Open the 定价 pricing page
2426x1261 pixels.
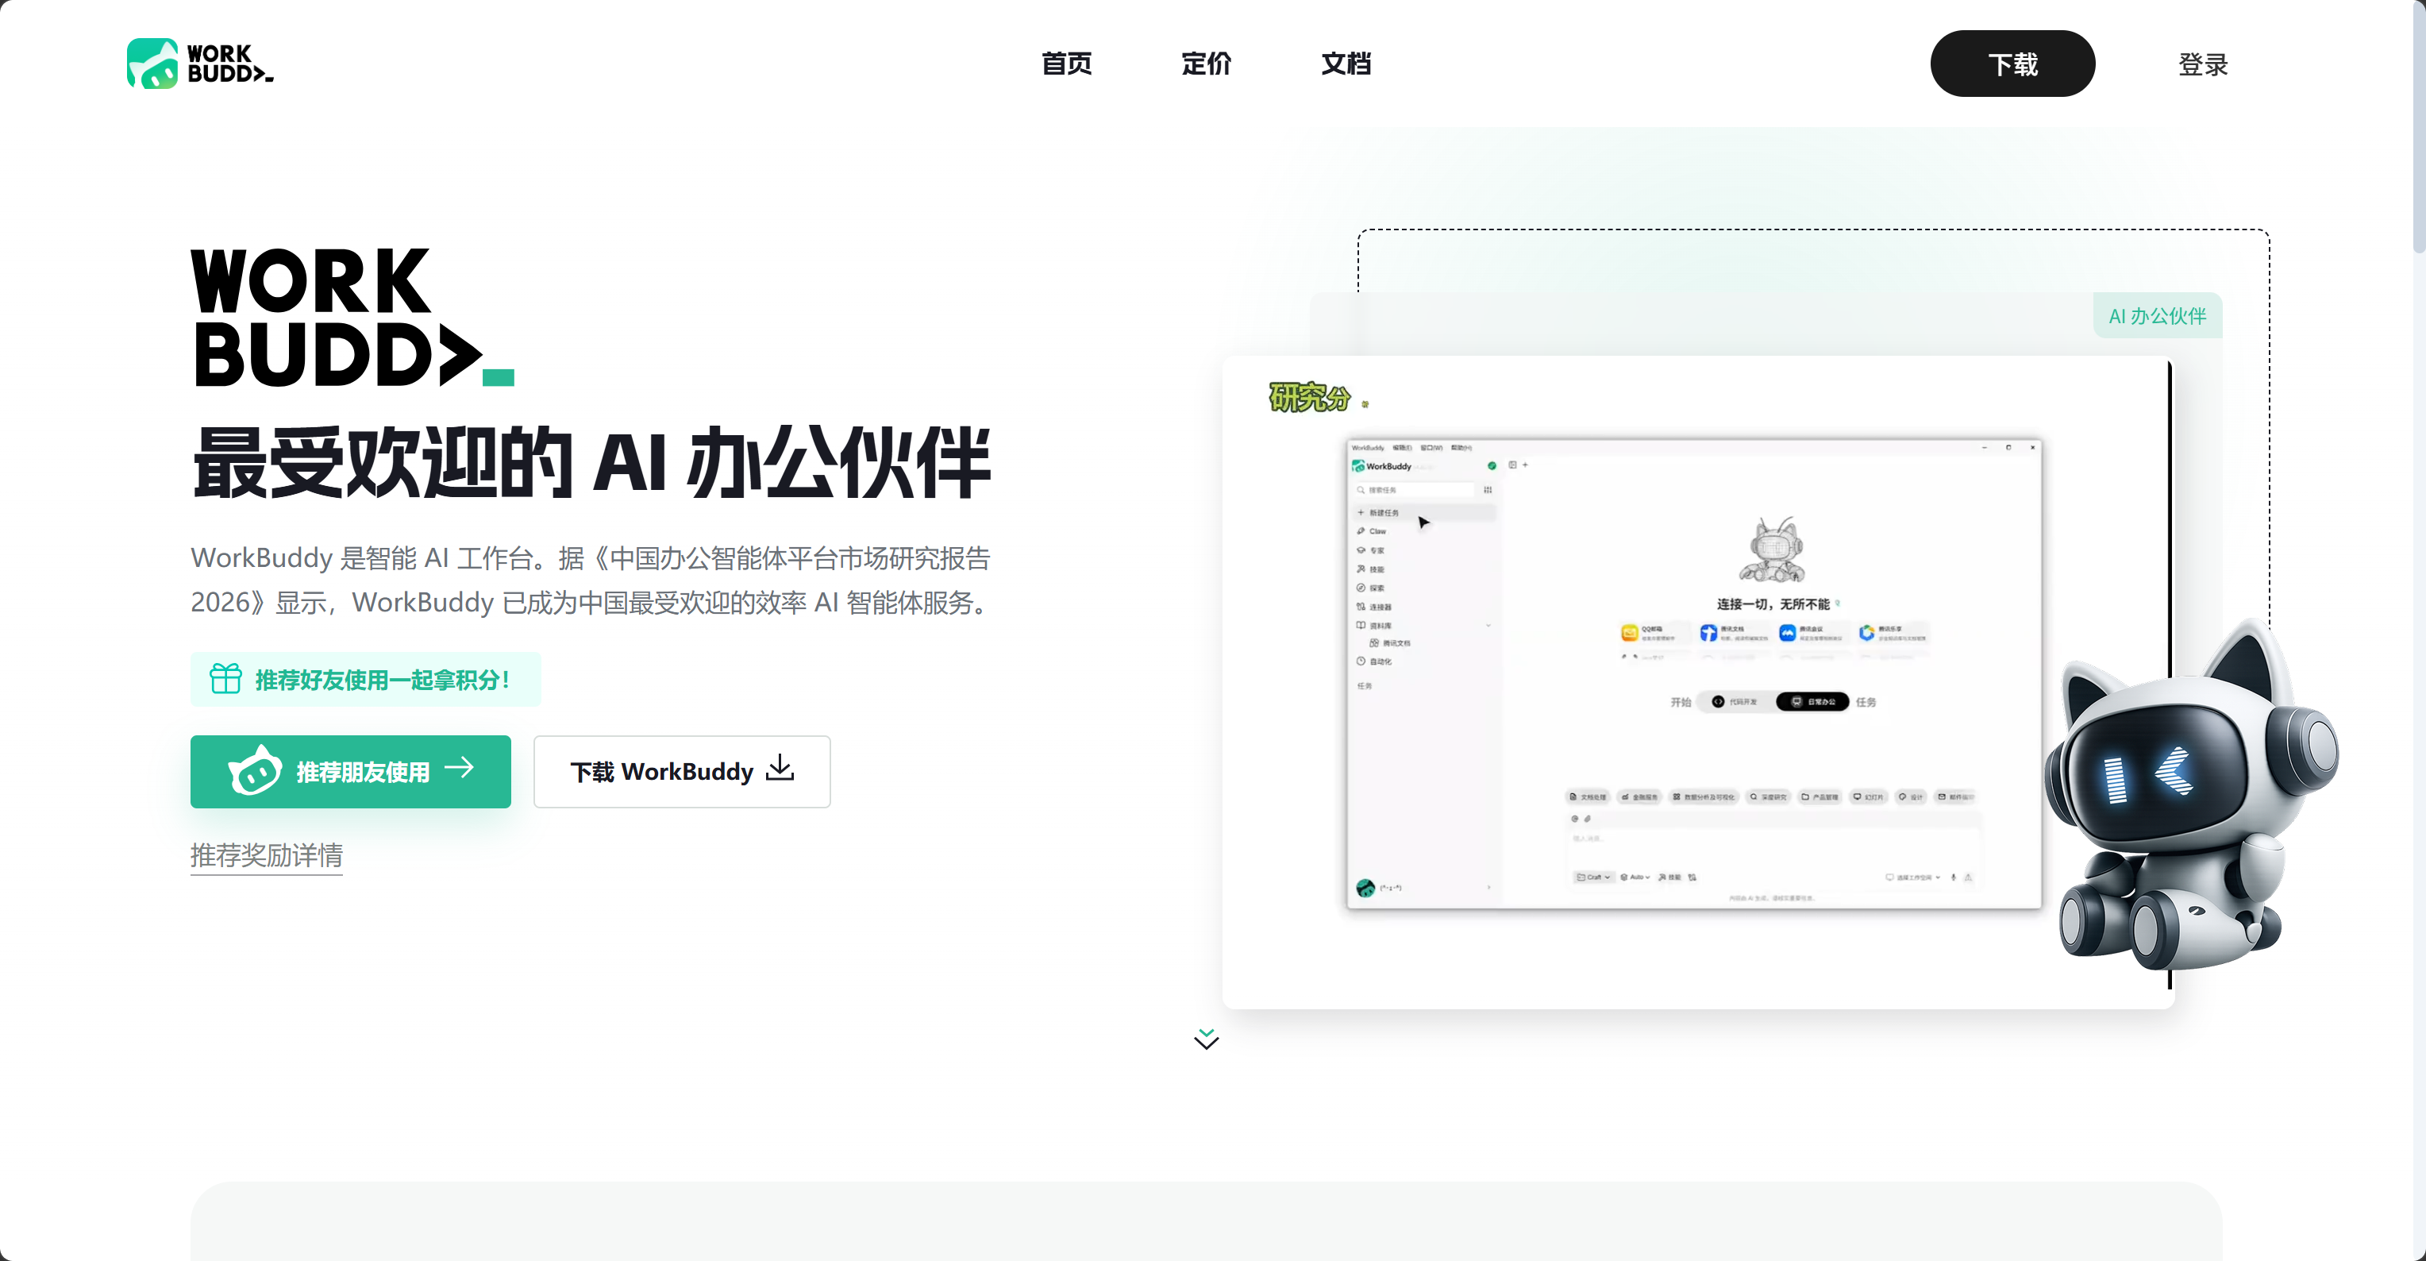coord(1207,63)
